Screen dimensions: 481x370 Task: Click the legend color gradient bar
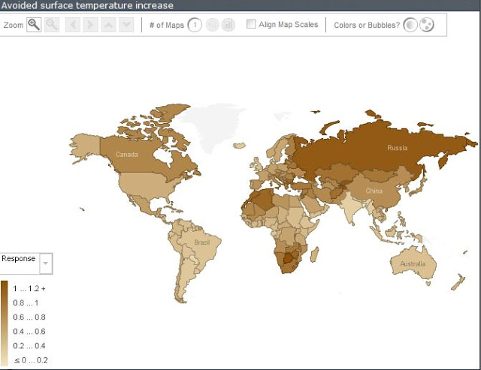[x=4, y=323]
